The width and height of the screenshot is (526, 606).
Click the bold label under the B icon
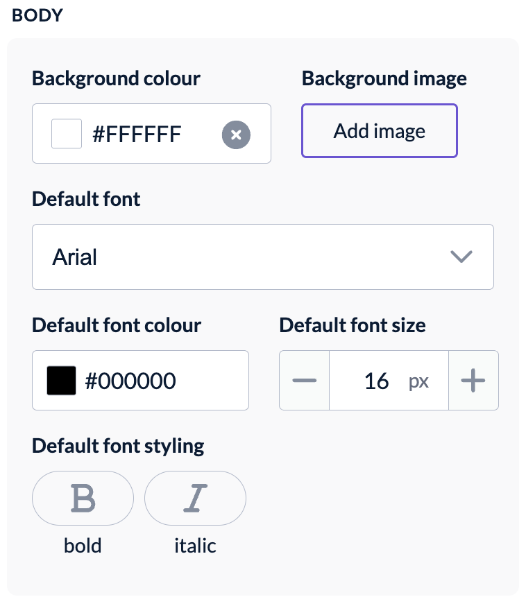pos(83,546)
